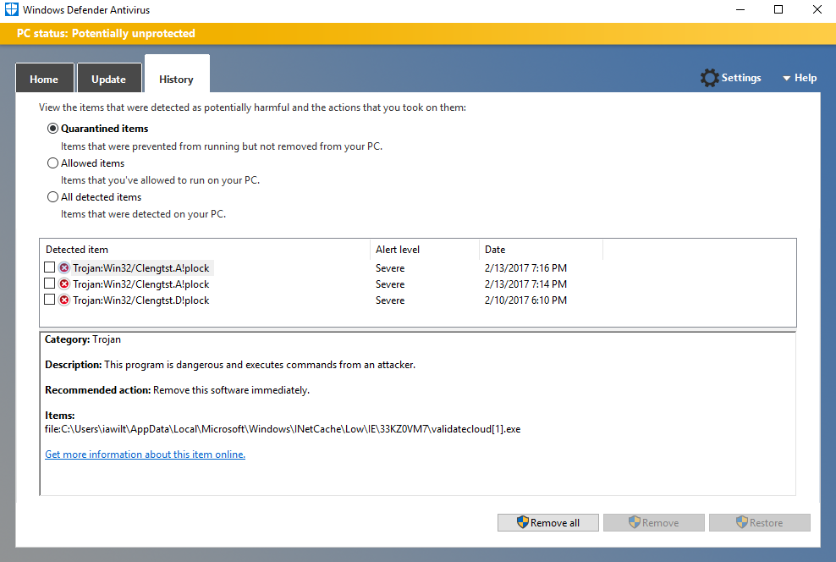Click red severity icon of Clengtst.D!plock threat

click(64, 300)
